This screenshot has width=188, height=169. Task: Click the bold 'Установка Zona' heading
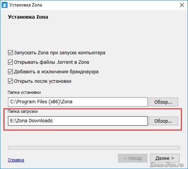[28, 17]
